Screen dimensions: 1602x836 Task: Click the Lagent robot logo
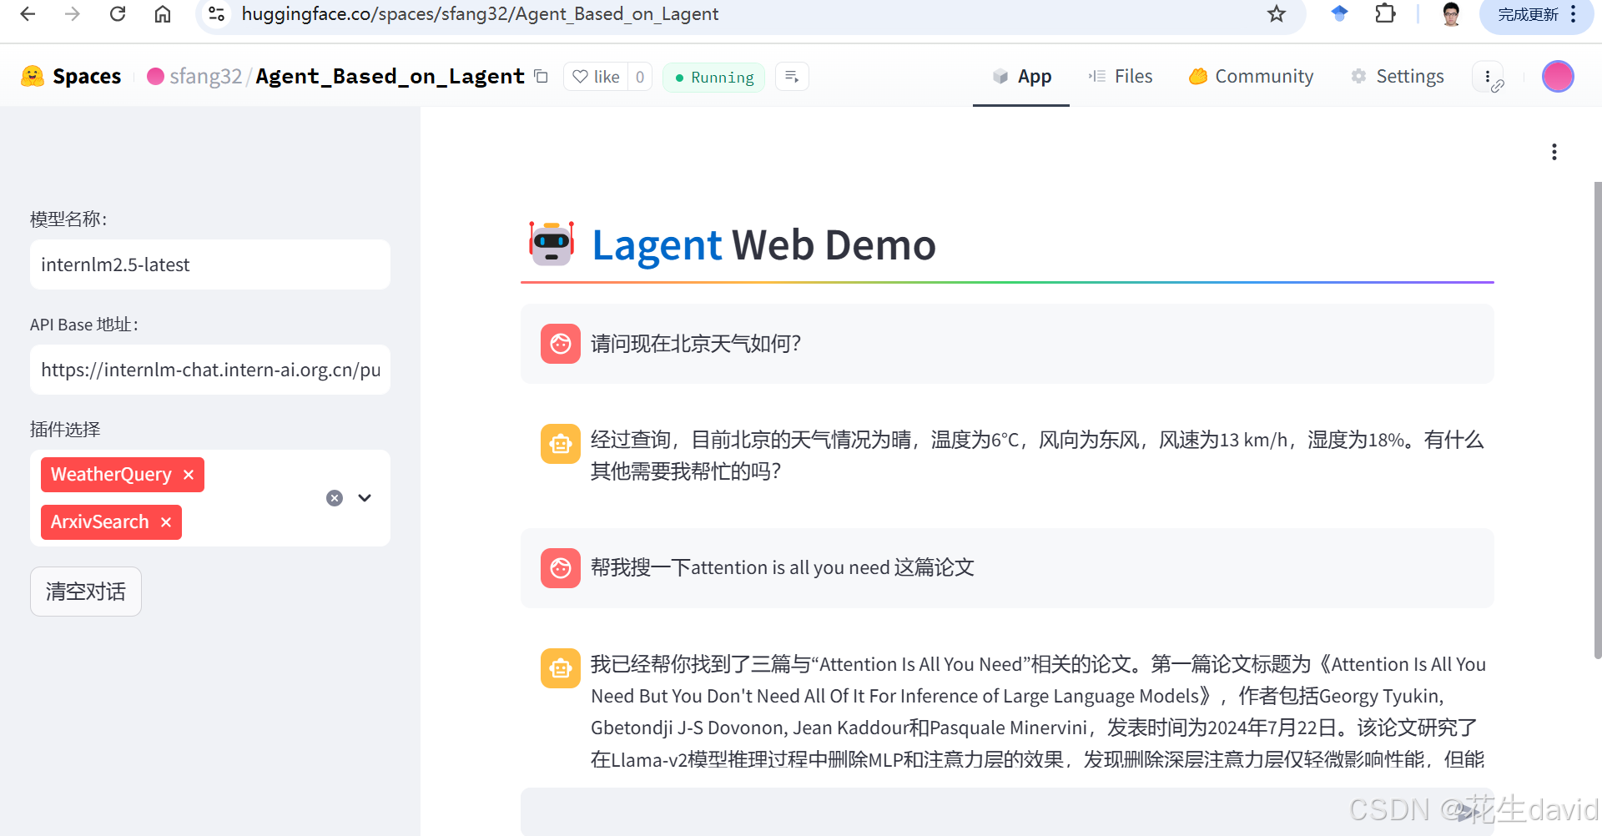click(552, 244)
